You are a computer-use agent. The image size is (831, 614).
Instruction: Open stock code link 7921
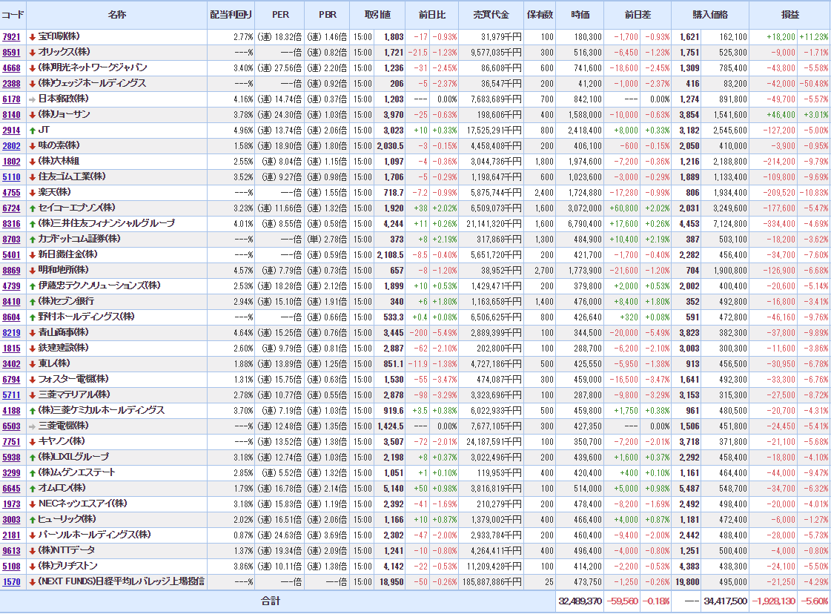pyautogui.click(x=12, y=36)
